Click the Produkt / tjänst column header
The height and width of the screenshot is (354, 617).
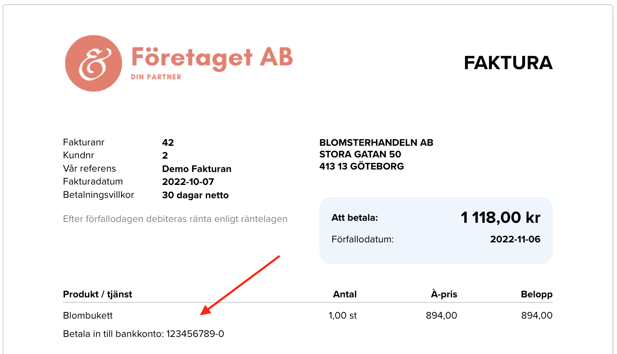pos(97,294)
